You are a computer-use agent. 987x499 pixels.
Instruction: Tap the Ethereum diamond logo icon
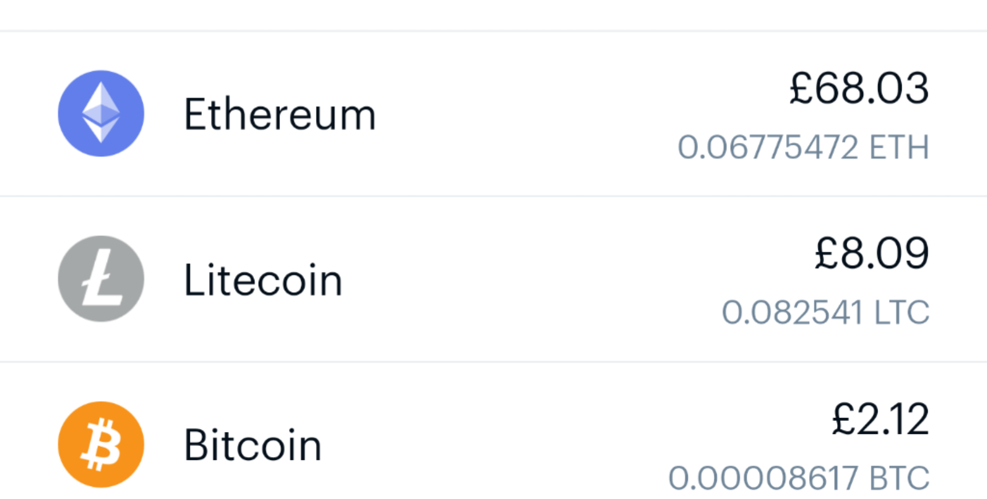(x=101, y=113)
